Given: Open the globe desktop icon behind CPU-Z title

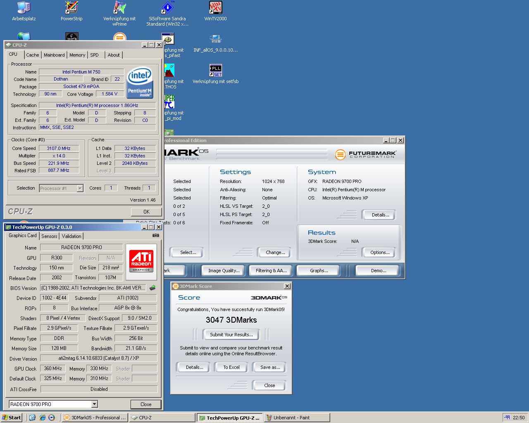Looking at the screenshot, I should (24, 36).
